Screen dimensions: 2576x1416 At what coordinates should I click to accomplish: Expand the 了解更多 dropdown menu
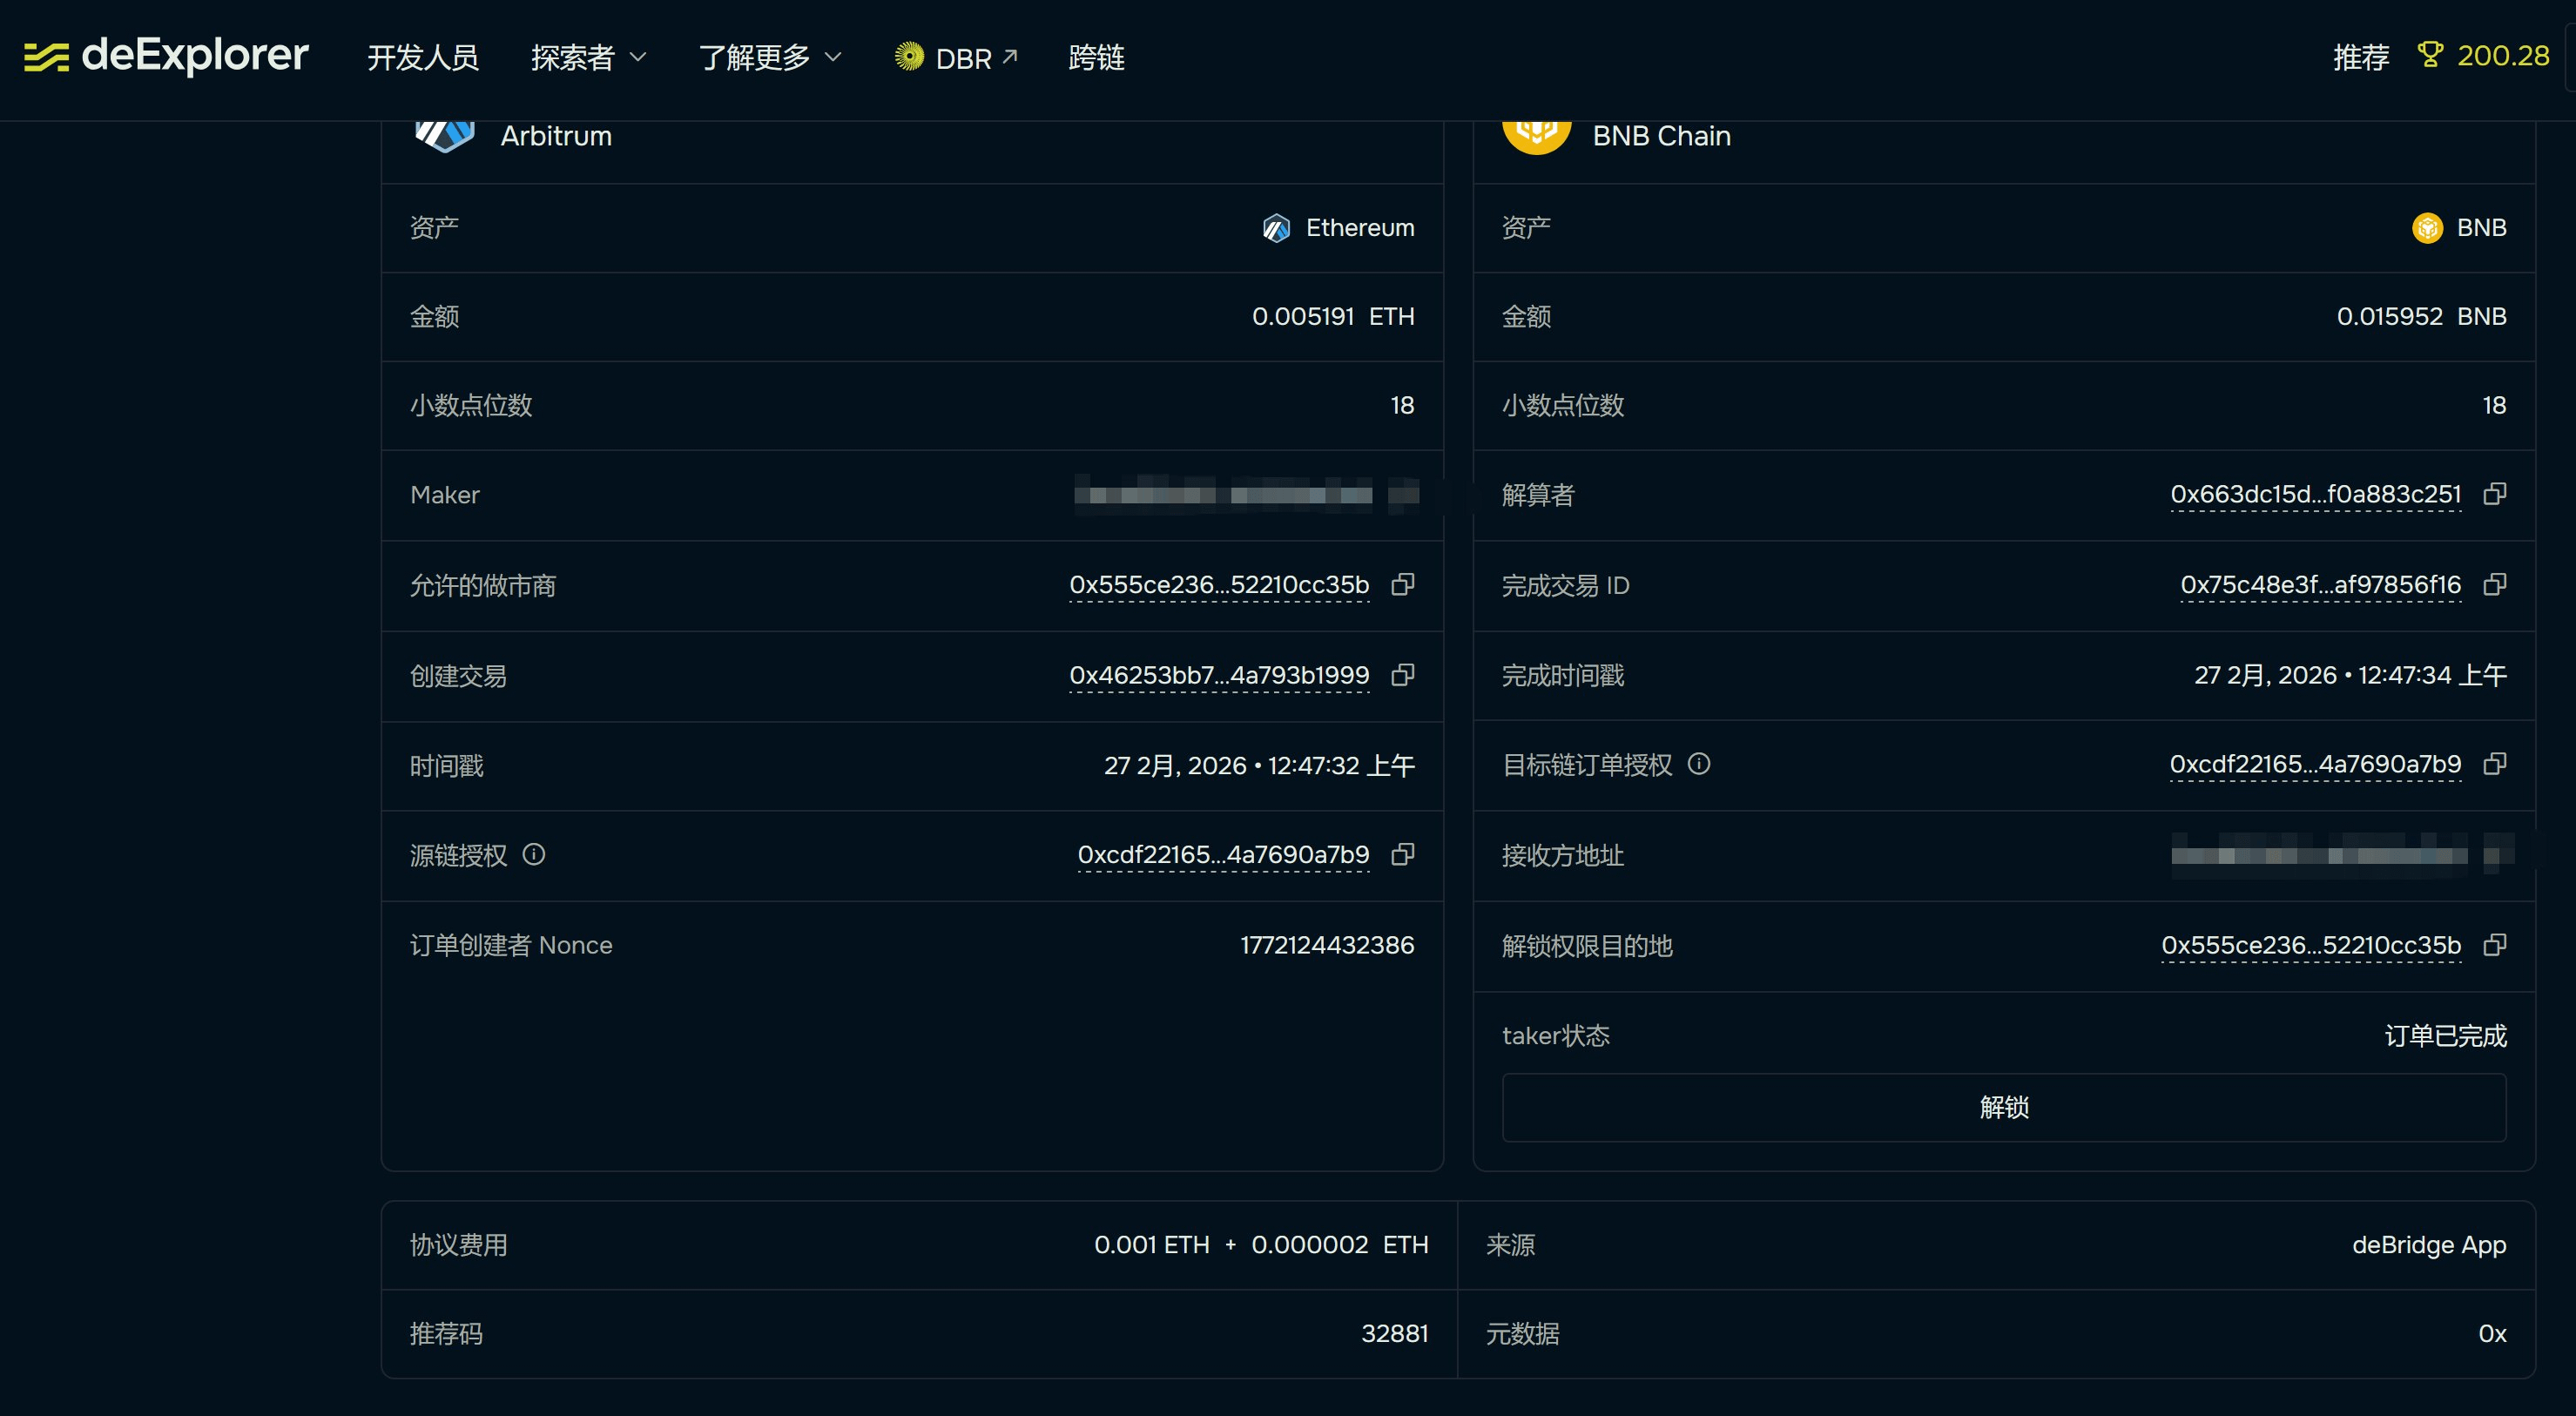769,58
